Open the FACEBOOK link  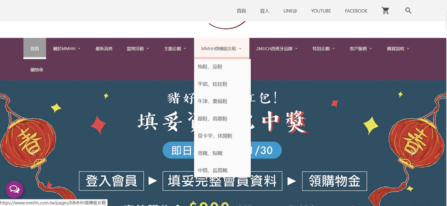tap(356, 11)
